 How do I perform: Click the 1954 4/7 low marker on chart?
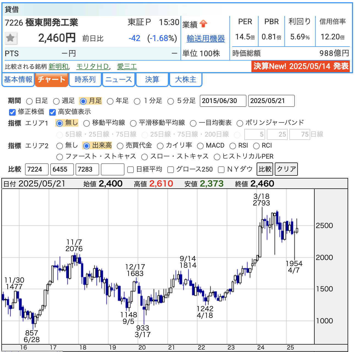click(294, 267)
